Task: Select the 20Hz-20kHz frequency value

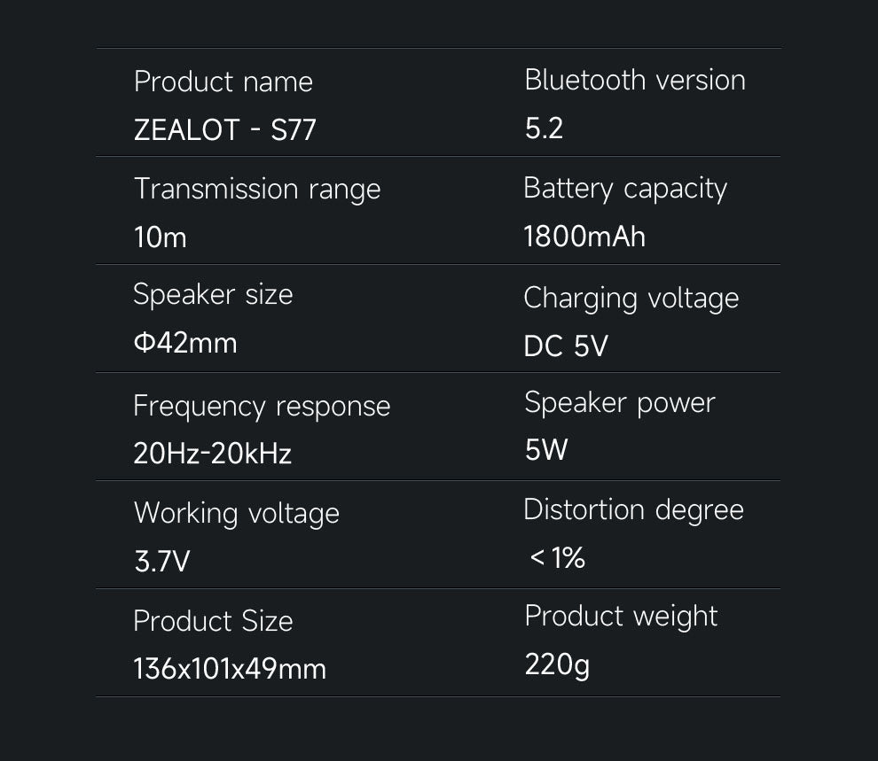Action: (x=212, y=454)
